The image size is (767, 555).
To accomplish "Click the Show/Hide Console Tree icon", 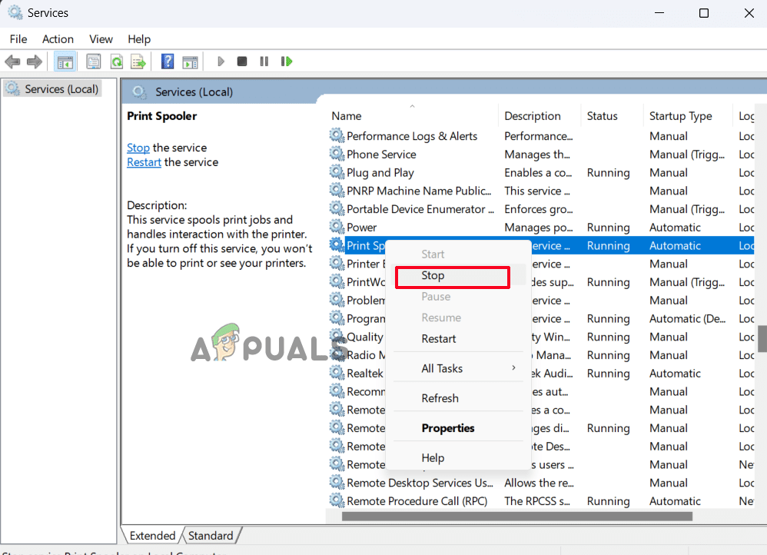I will coord(65,61).
